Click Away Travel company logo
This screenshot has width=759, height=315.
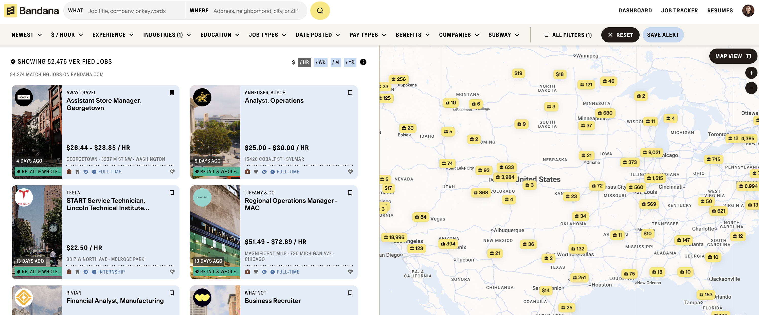tap(24, 97)
